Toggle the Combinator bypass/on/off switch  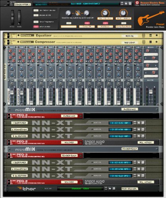(x=8, y=4)
